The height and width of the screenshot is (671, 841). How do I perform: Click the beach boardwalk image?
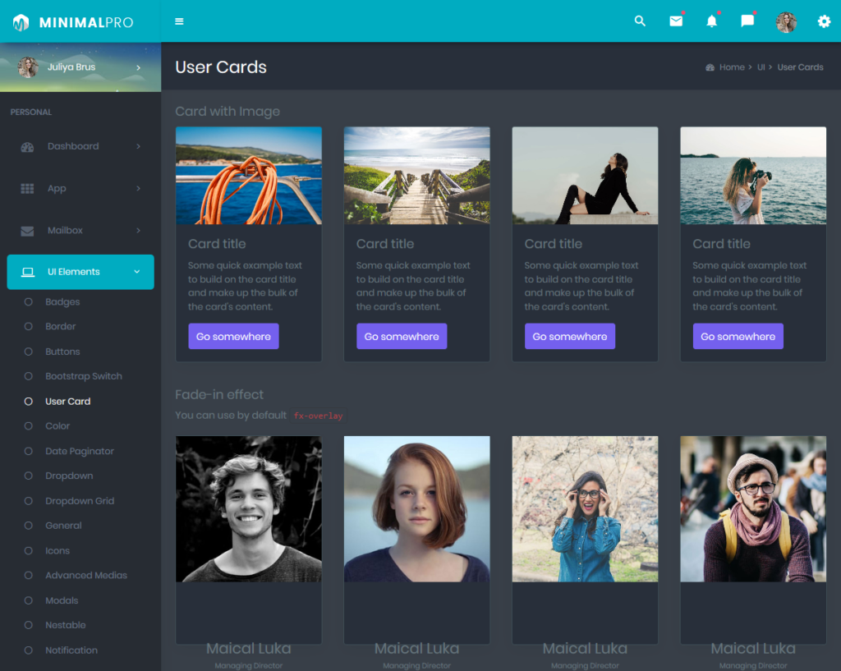click(416, 176)
